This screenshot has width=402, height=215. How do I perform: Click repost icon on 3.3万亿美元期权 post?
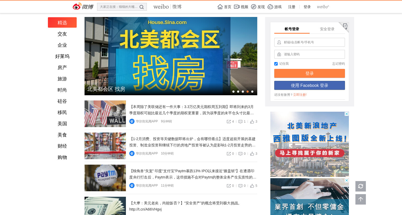(x=229, y=122)
